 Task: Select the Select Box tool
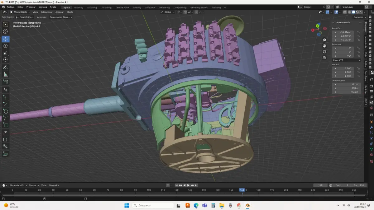pos(6,25)
